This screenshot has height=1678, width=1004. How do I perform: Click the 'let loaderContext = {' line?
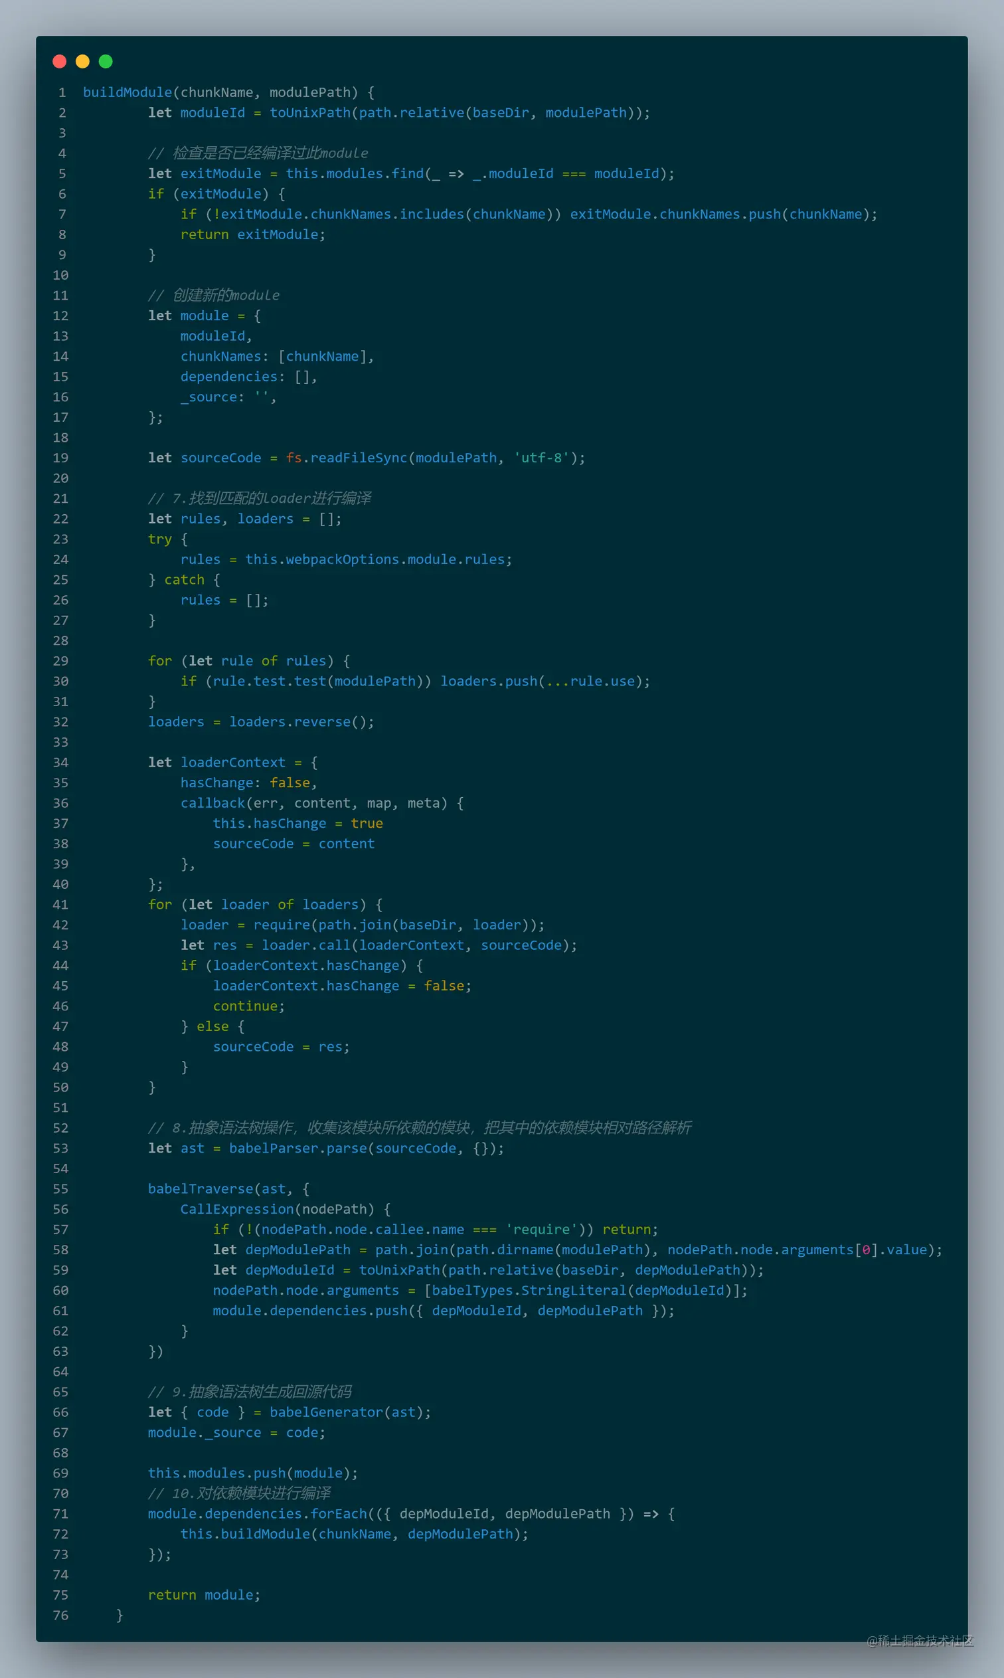(232, 762)
